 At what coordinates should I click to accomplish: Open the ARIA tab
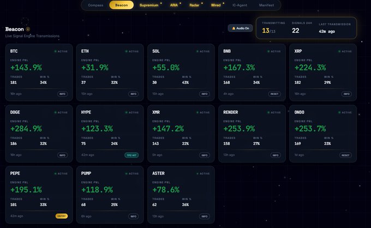[x=174, y=5]
